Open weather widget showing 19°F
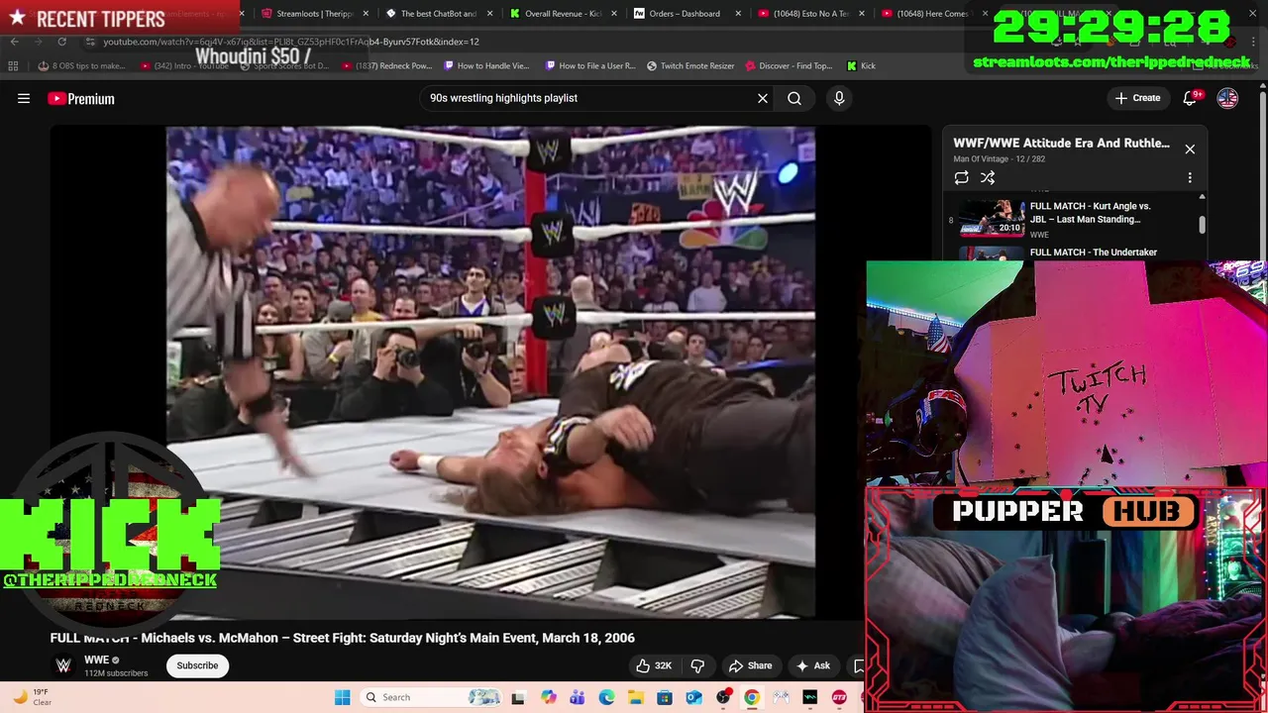The height and width of the screenshot is (713, 1268). pos(32,697)
